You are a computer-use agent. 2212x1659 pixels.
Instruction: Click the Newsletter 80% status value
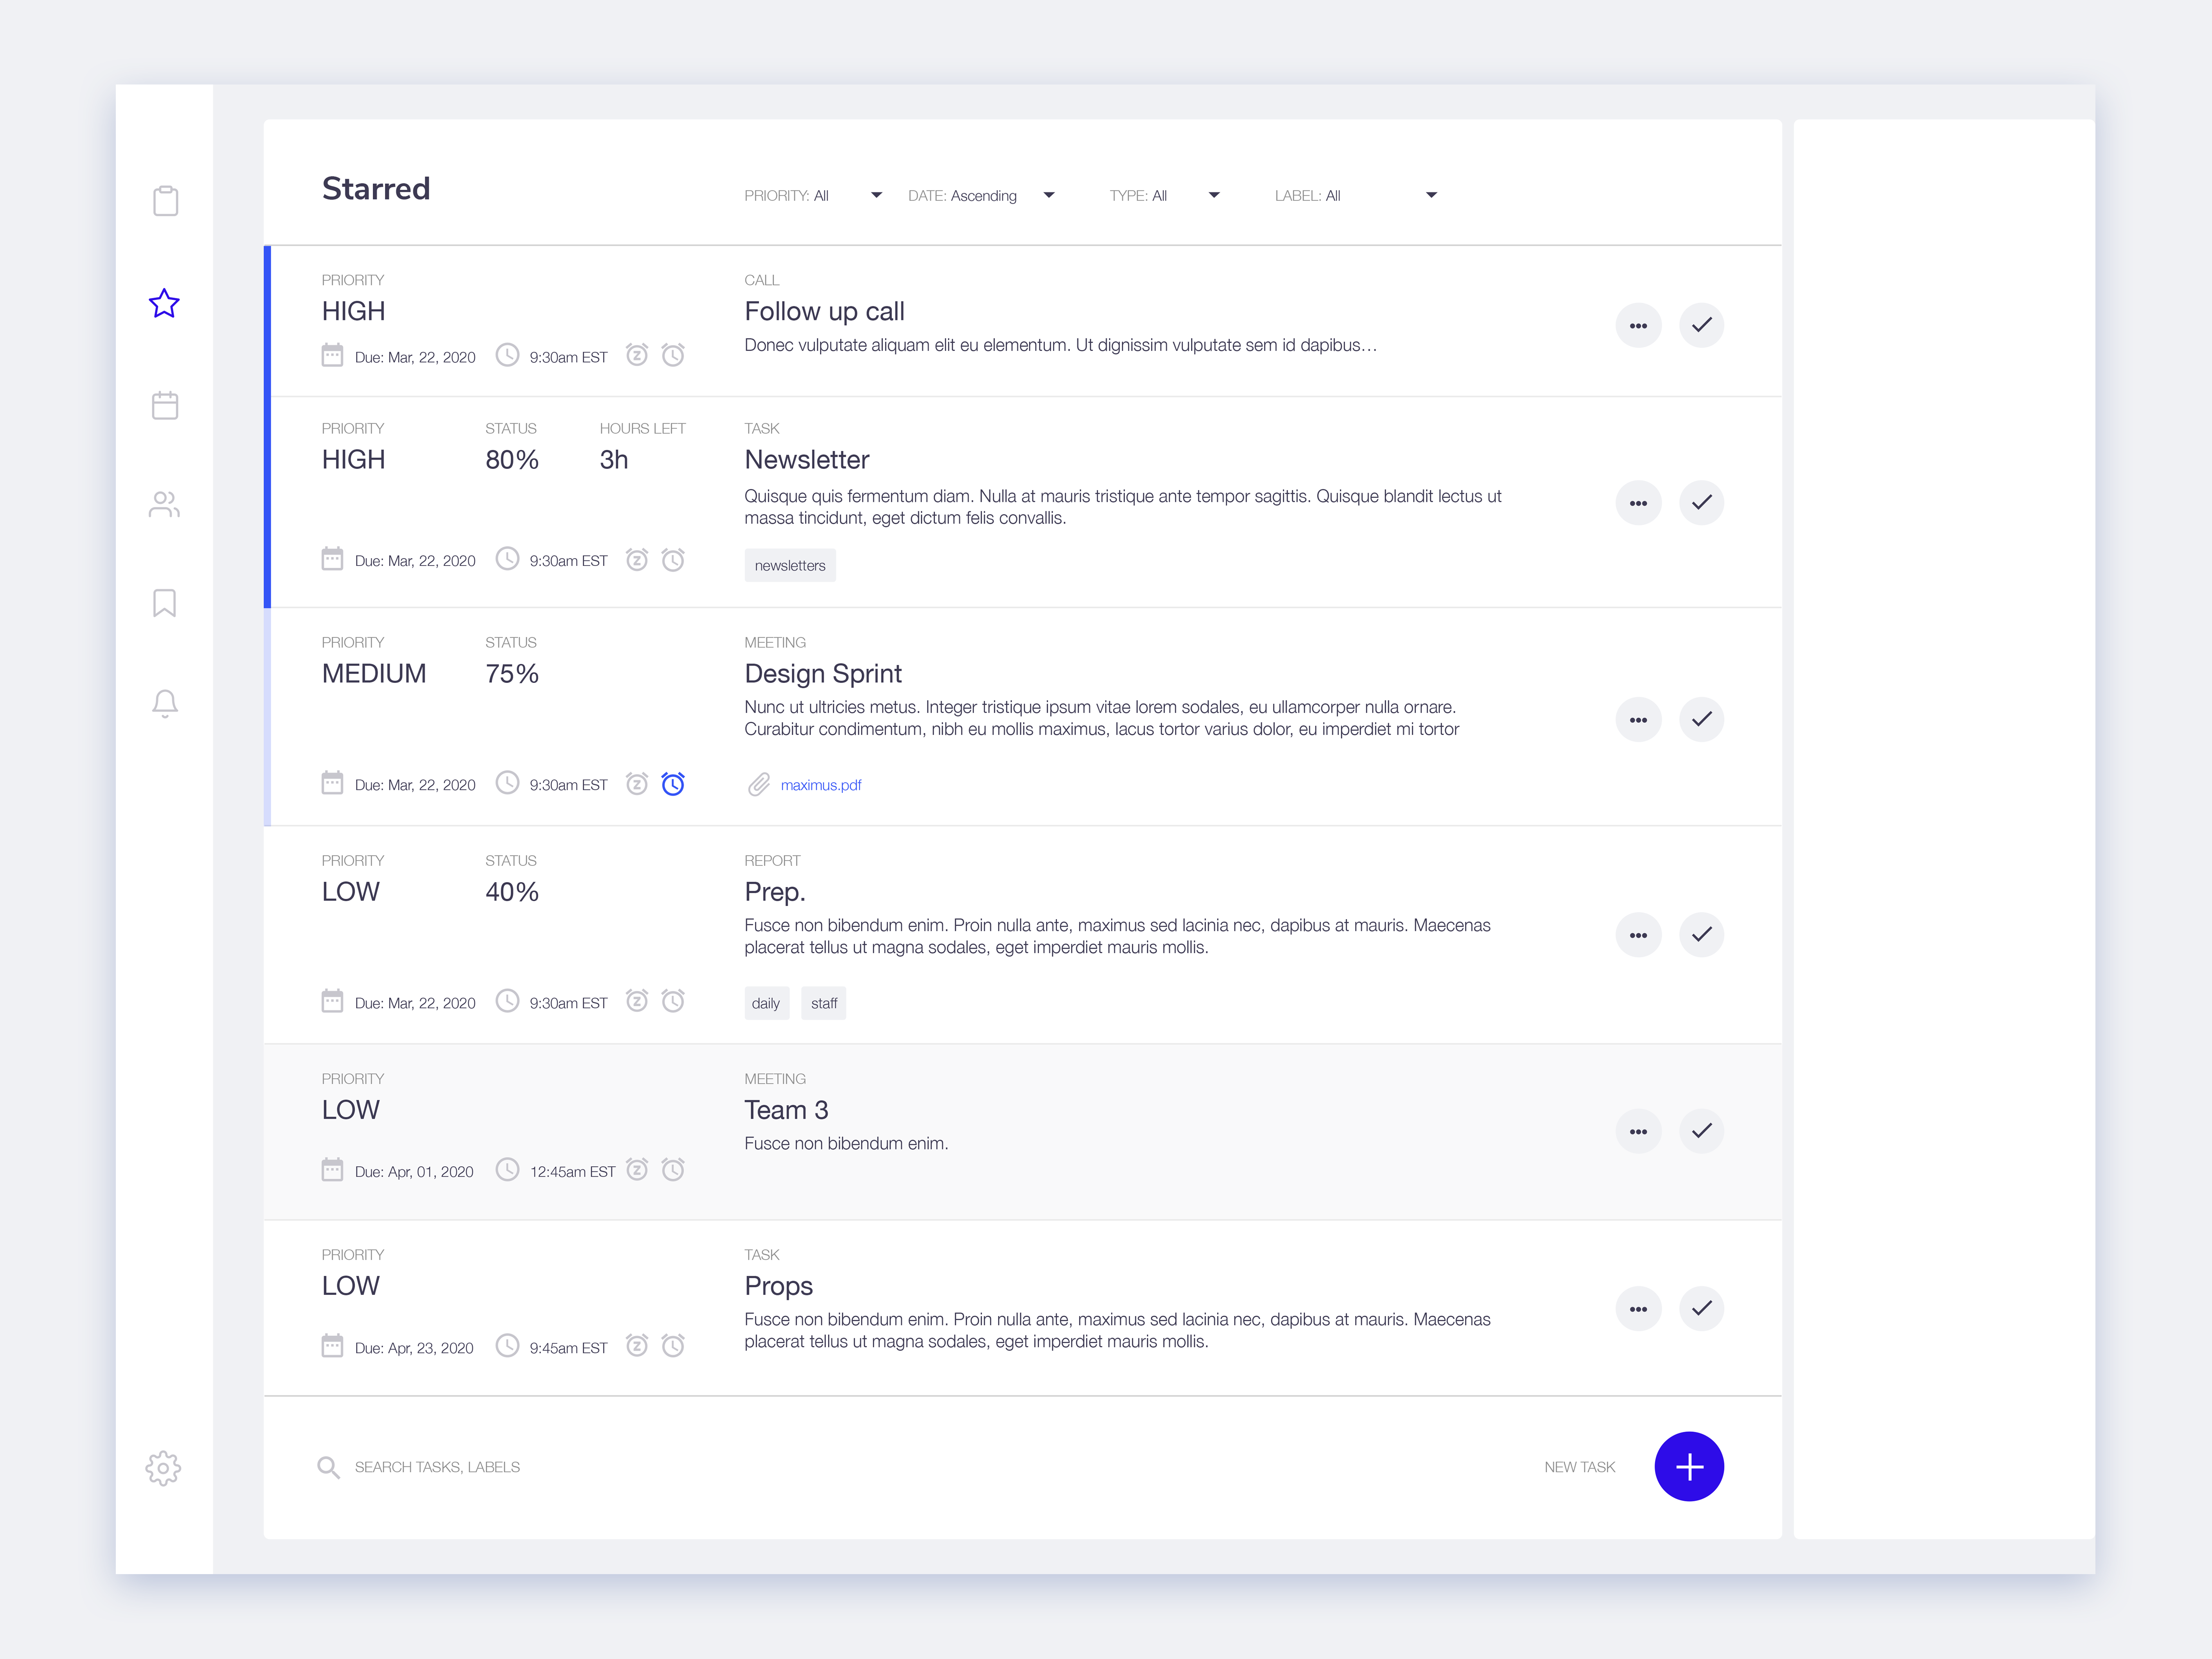pyautogui.click(x=512, y=460)
